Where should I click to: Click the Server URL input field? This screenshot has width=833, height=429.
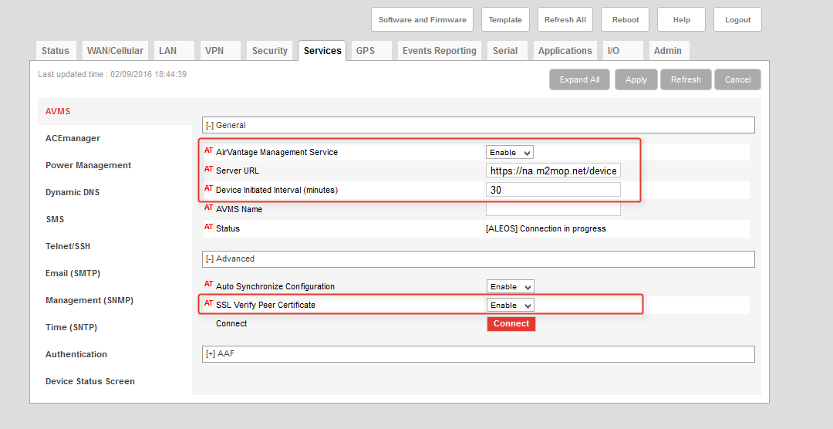553,171
